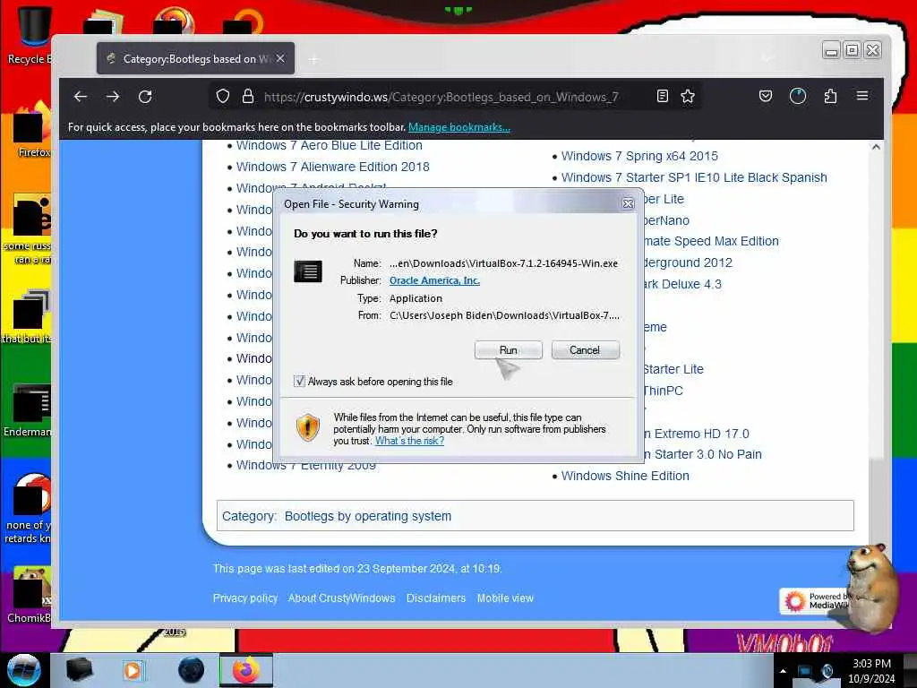Go forward with Firefox's forward arrow
The image size is (917, 688).
pyautogui.click(x=113, y=97)
